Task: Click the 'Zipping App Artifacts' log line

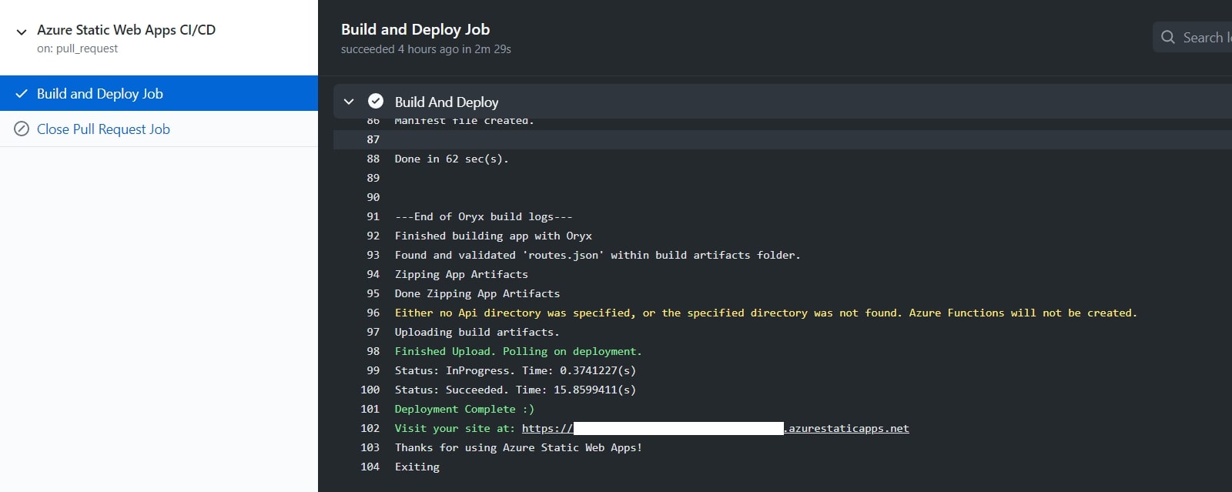Action: point(461,274)
